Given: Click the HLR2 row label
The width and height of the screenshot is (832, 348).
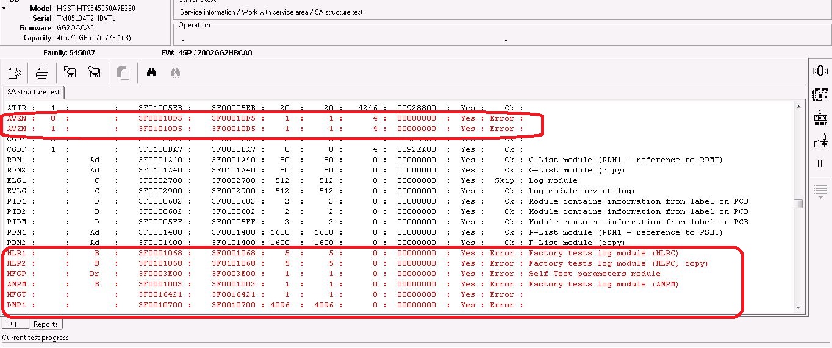Looking at the screenshot, I should point(16,263).
